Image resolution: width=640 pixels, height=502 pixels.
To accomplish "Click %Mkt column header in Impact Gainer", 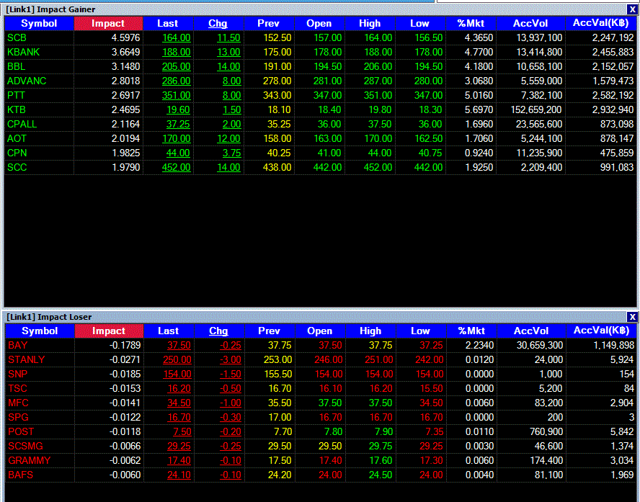I will (x=471, y=23).
